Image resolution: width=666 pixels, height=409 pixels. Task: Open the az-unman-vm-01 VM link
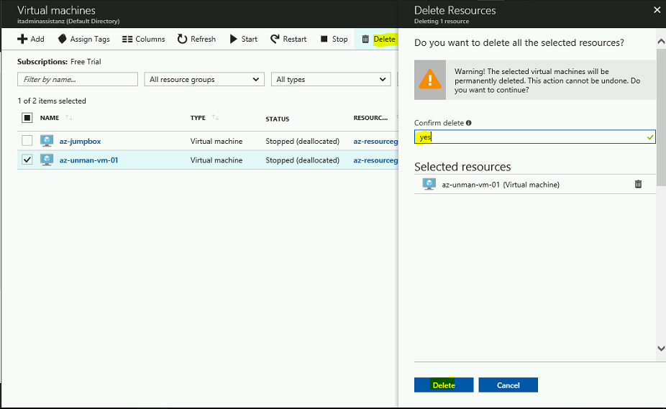(88, 160)
